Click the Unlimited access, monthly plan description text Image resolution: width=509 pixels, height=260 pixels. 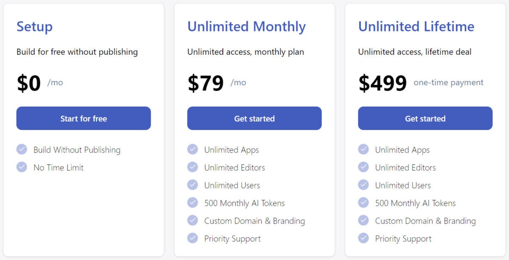245,52
